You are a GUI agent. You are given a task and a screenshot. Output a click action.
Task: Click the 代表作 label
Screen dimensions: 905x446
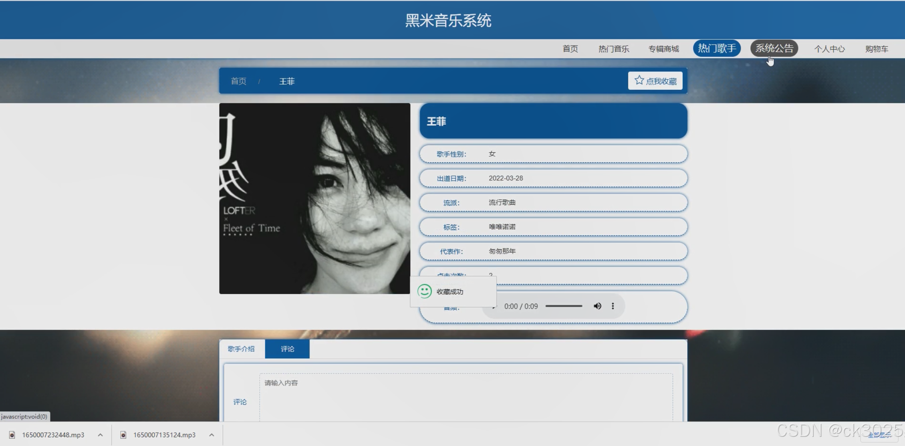coord(451,252)
